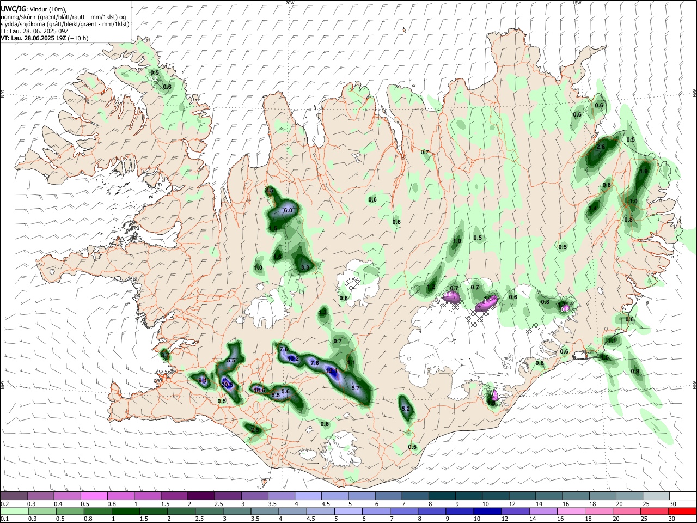
Task: Pick the dark blue 10 rain swatch
Action: [486, 511]
